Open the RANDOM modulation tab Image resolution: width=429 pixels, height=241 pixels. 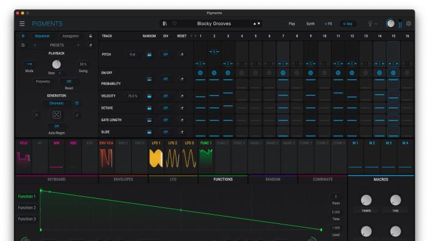tap(273, 179)
